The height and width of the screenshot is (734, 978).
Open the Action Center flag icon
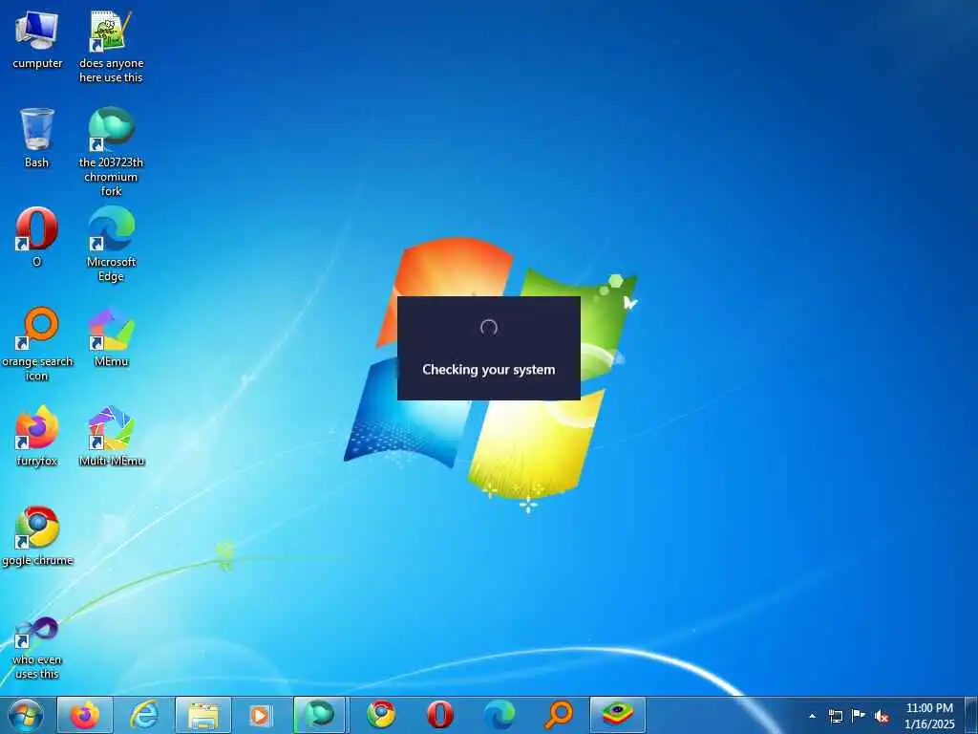[x=859, y=716]
